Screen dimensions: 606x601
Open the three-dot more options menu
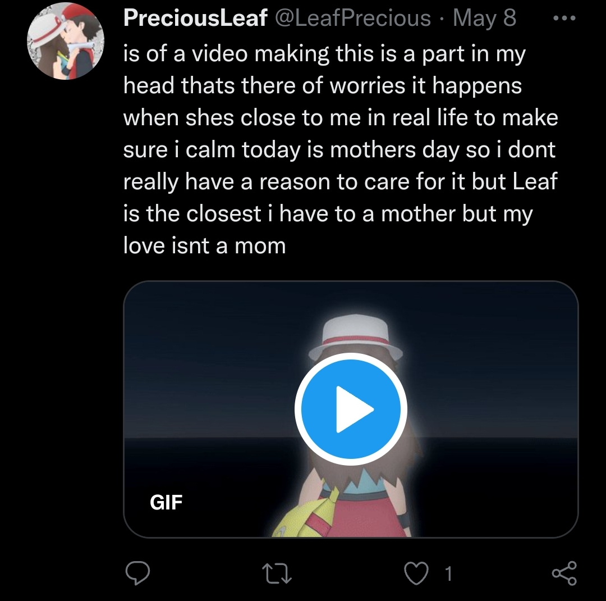click(564, 18)
